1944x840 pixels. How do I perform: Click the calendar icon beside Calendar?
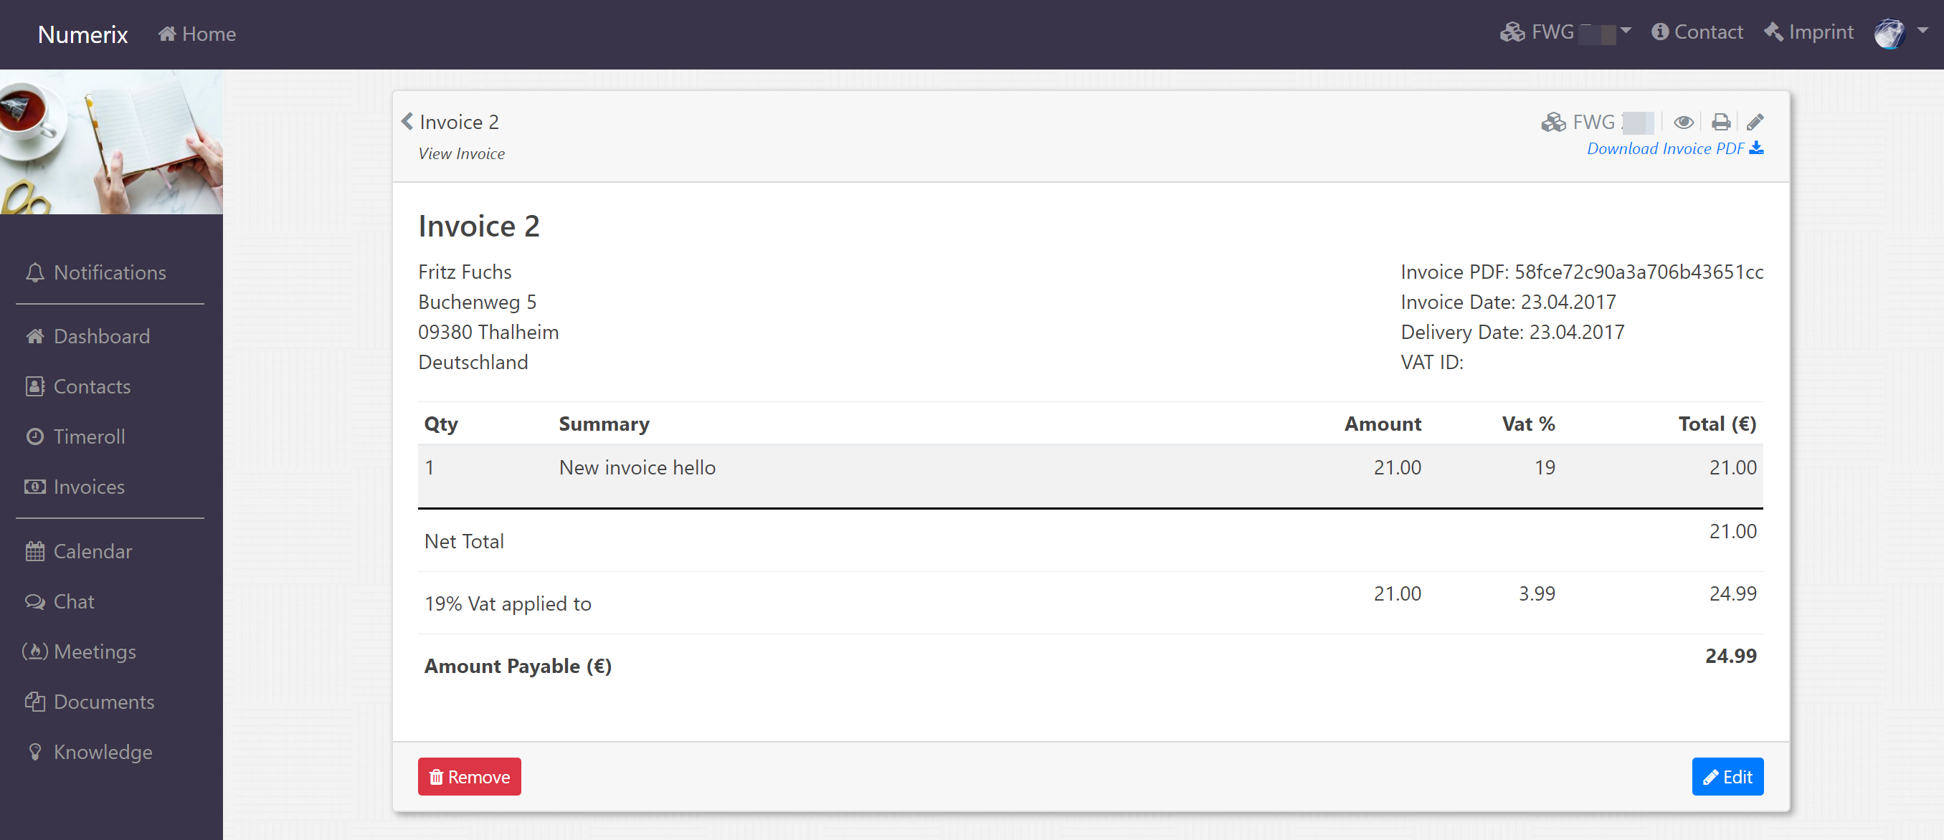tap(34, 550)
